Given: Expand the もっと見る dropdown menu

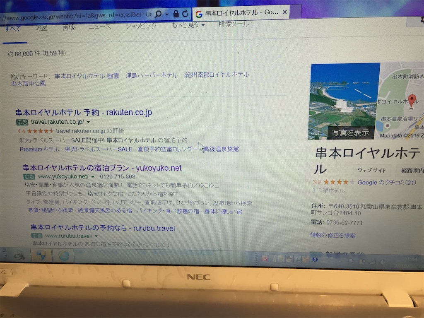Looking at the screenshot, I should 188,25.
